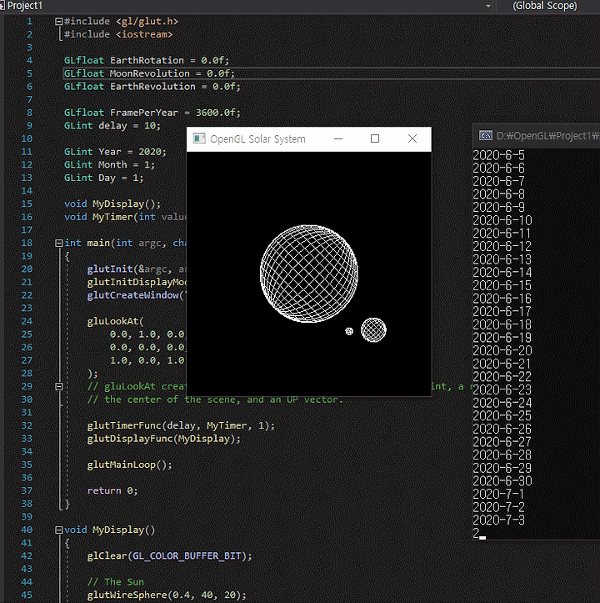Click the console window title path

tap(547, 136)
